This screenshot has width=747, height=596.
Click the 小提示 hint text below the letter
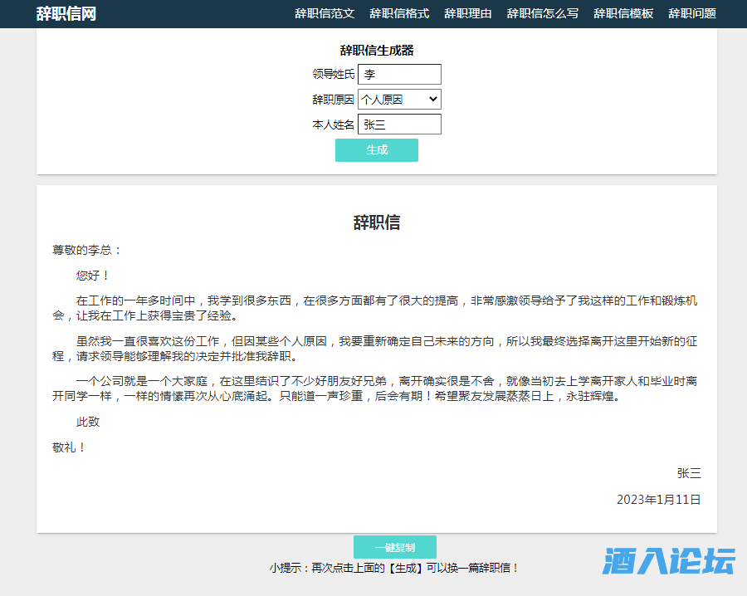tap(394, 569)
